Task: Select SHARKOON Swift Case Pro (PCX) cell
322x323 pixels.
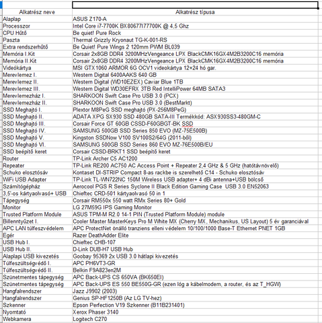Action: tap(195, 96)
